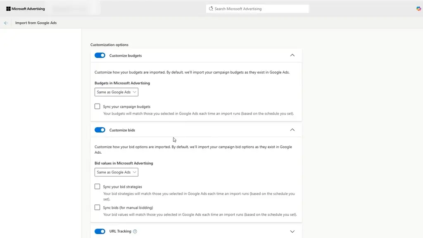
Task: Check Sync your bid strategies
Action: [x=97, y=186]
